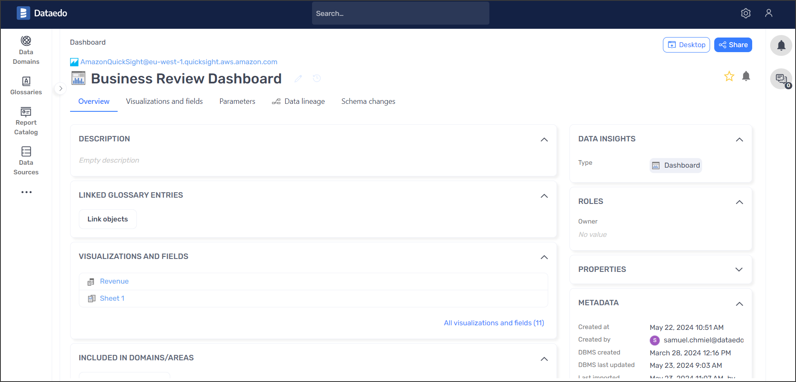Open settings via gear icon
Viewport: 796px width, 382px height.
(x=746, y=13)
